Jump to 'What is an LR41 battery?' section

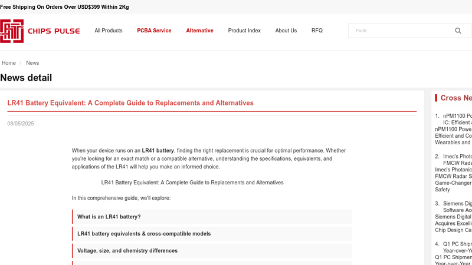click(x=109, y=217)
